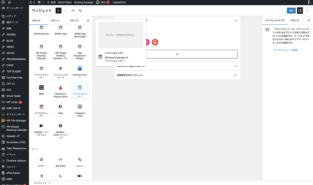Screen dimensions: 313x185
Task: Open the document overview list icon
Action: [x=80, y=11]
